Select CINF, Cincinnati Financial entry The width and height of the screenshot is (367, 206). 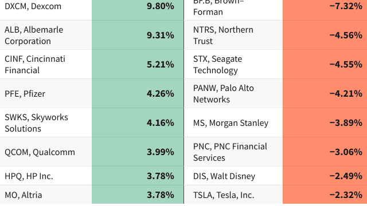tap(35, 65)
